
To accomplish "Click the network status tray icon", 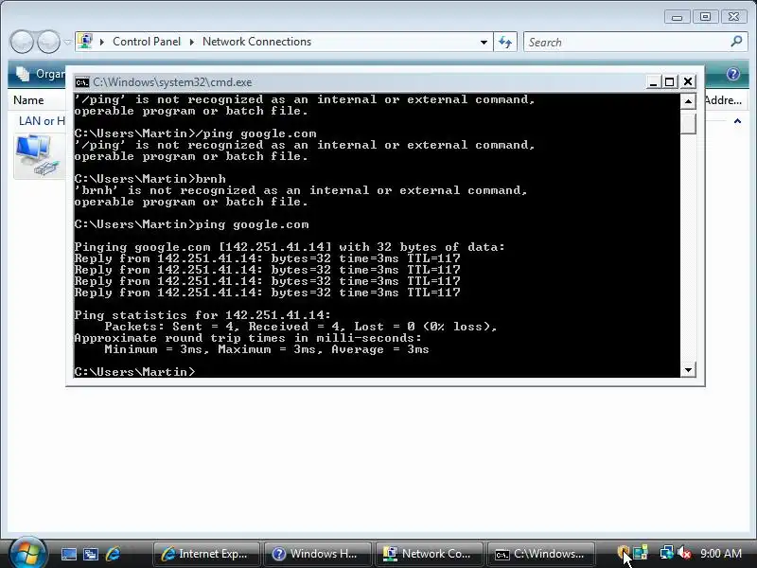I will (667, 552).
